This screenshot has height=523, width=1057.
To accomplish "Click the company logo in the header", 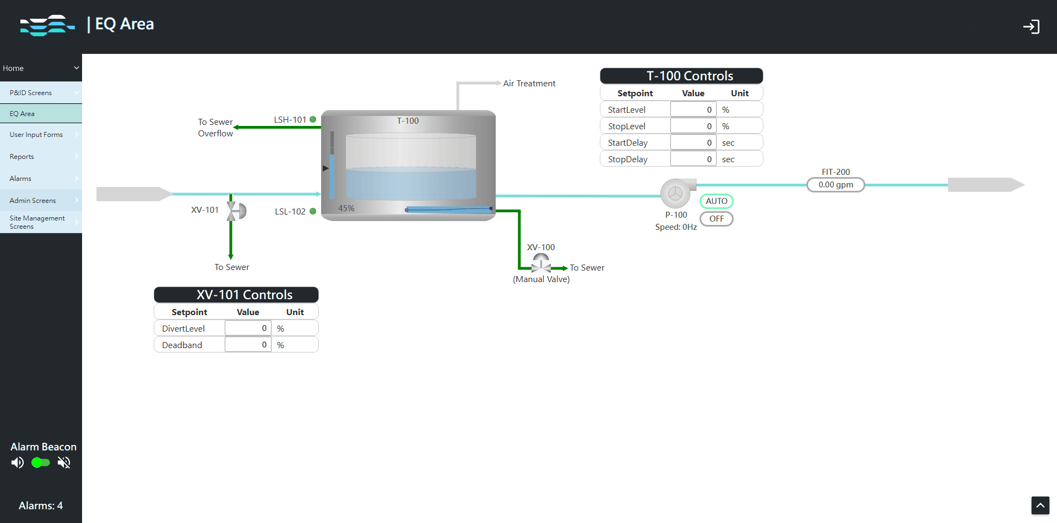I will pyautogui.click(x=47, y=25).
